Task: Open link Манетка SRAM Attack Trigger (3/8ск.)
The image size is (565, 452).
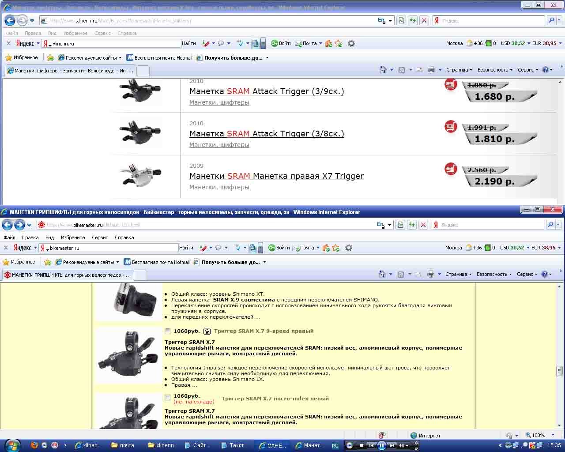Action: click(x=267, y=134)
